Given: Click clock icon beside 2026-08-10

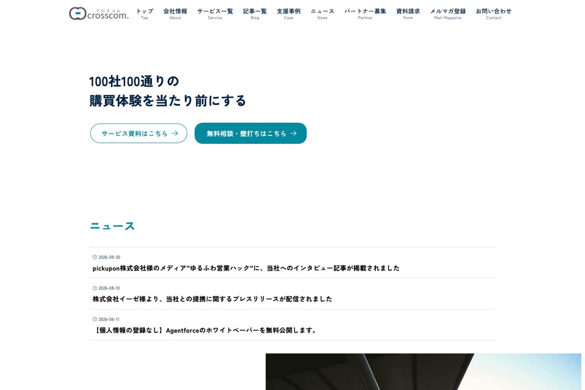Looking at the screenshot, I should pos(95,288).
